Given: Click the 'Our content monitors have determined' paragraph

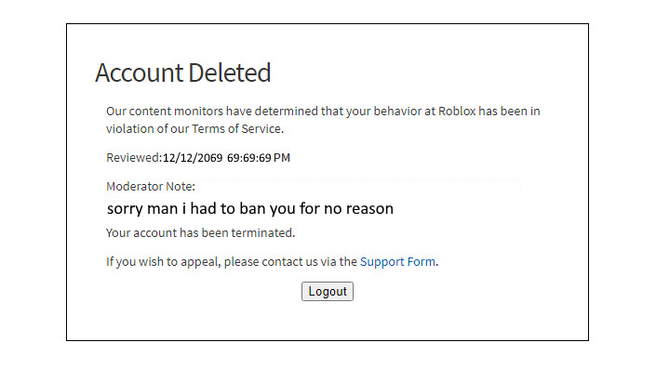Looking at the screenshot, I should [x=323, y=120].
